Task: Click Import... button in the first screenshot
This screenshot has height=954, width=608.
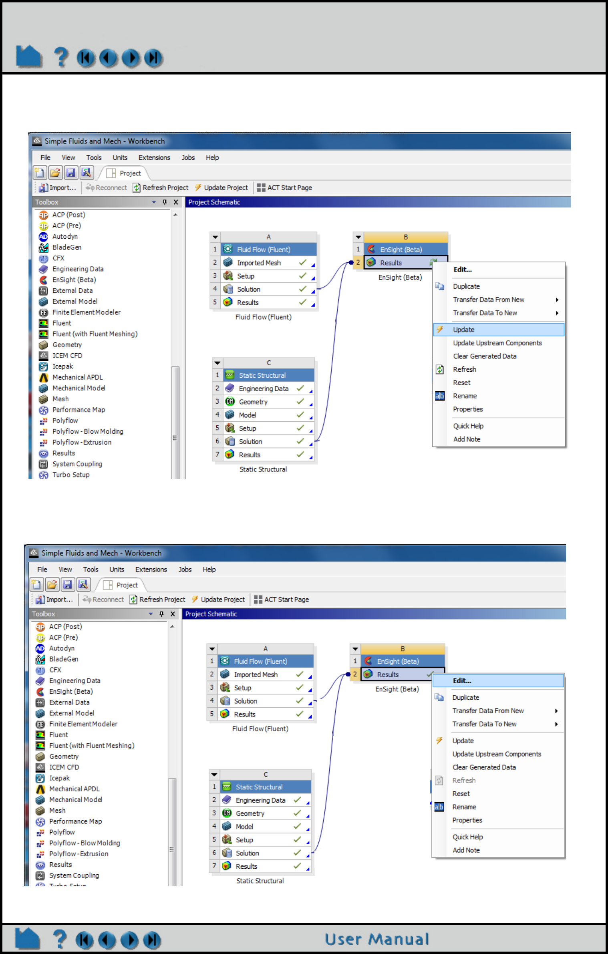Action: pos(58,187)
